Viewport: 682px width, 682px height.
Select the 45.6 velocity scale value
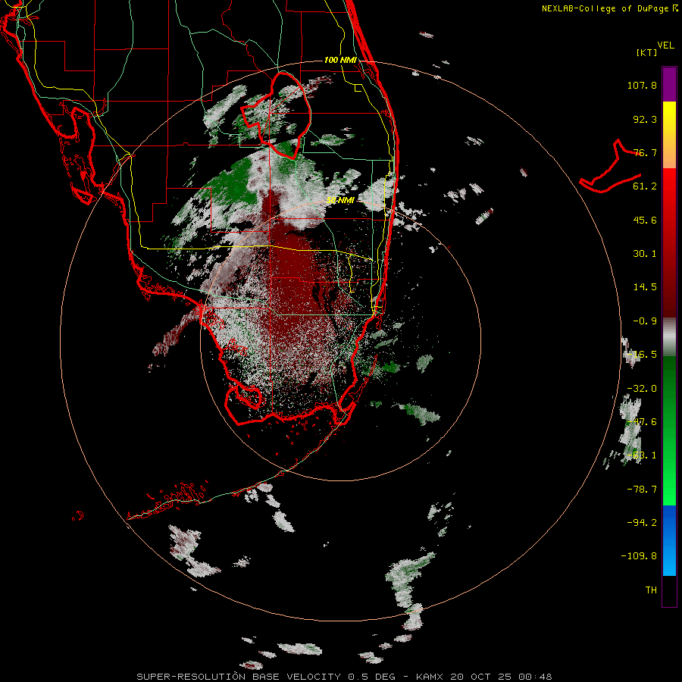click(645, 220)
